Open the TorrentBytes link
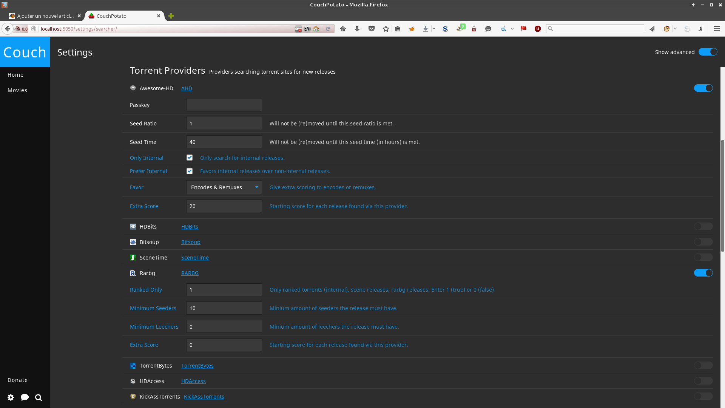 [x=197, y=366]
